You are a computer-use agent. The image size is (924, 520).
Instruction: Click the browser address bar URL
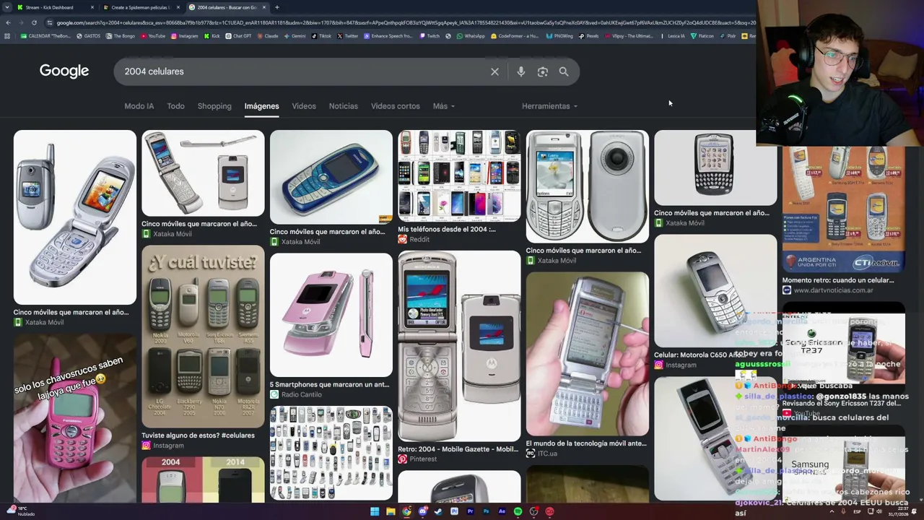[404, 22]
